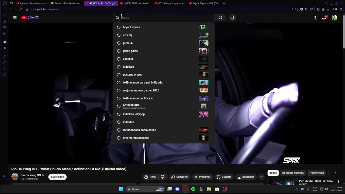The image size is (345, 194).
Task: Click the Preguntar button
Action: tap(202, 177)
